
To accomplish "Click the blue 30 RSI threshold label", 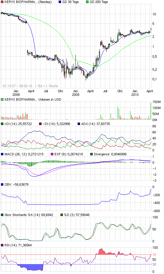I will (154, 264).
